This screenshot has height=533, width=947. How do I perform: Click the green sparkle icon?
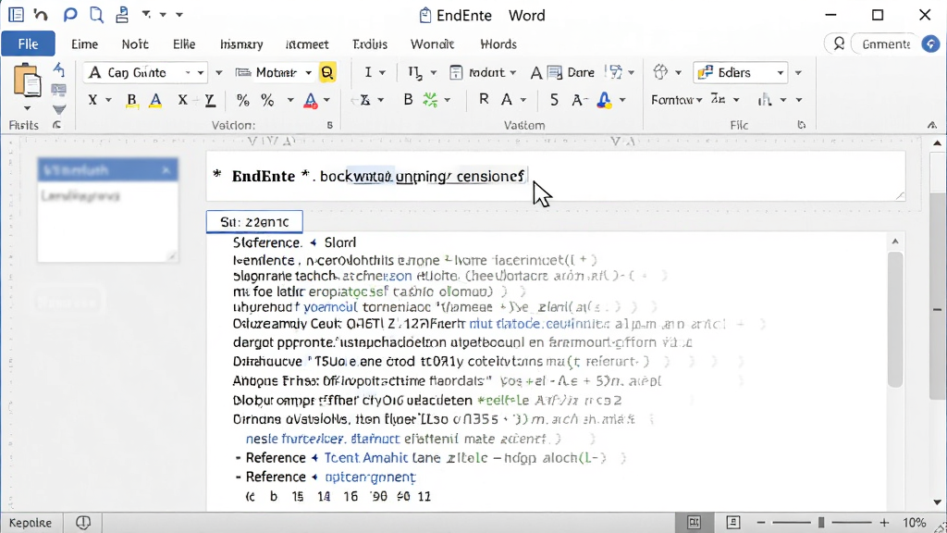coord(430,100)
